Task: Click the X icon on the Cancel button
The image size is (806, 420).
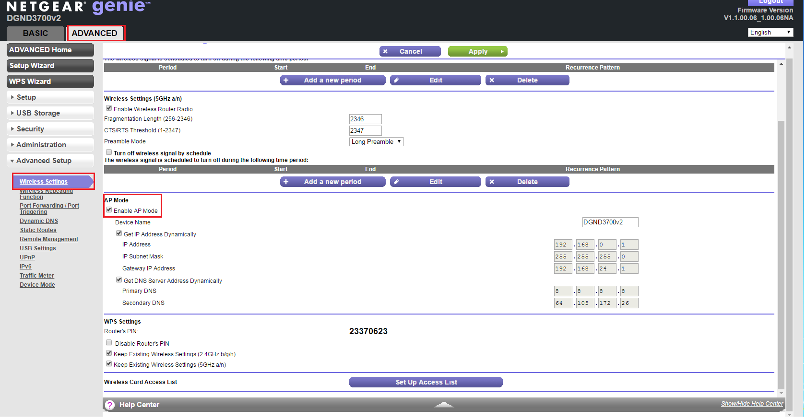Action: click(385, 52)
